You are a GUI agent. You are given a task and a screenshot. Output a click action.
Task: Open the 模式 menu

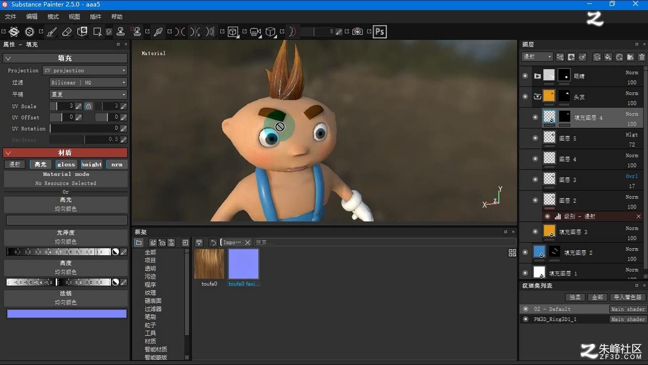point(53,17)
